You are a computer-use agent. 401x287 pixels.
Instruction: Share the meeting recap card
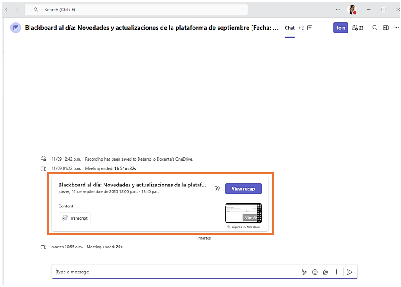click(217, 189)
